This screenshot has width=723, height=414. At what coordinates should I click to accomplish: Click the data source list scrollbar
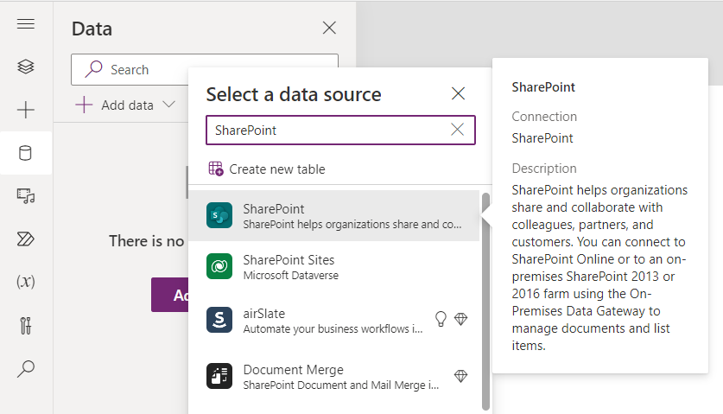(485, 301)
